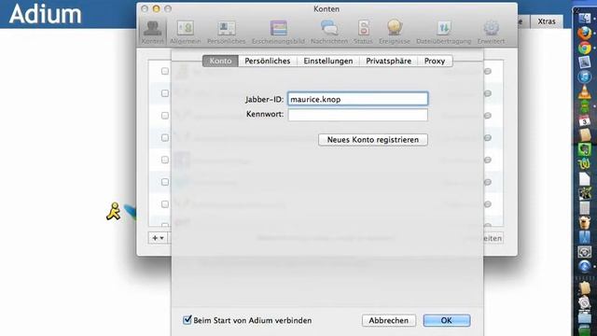Open the Ereignisse preferences pane

pyautogui.click(x=395, y=32)
